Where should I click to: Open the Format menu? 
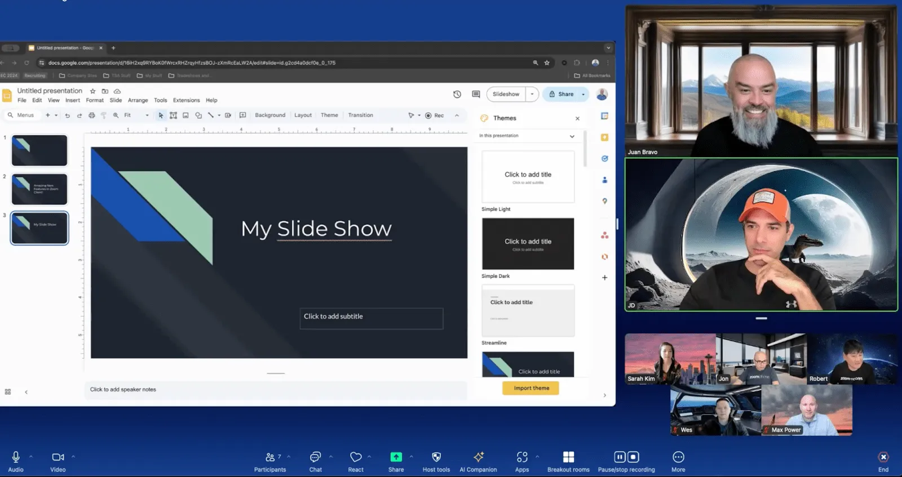click(x=95, y=100)
